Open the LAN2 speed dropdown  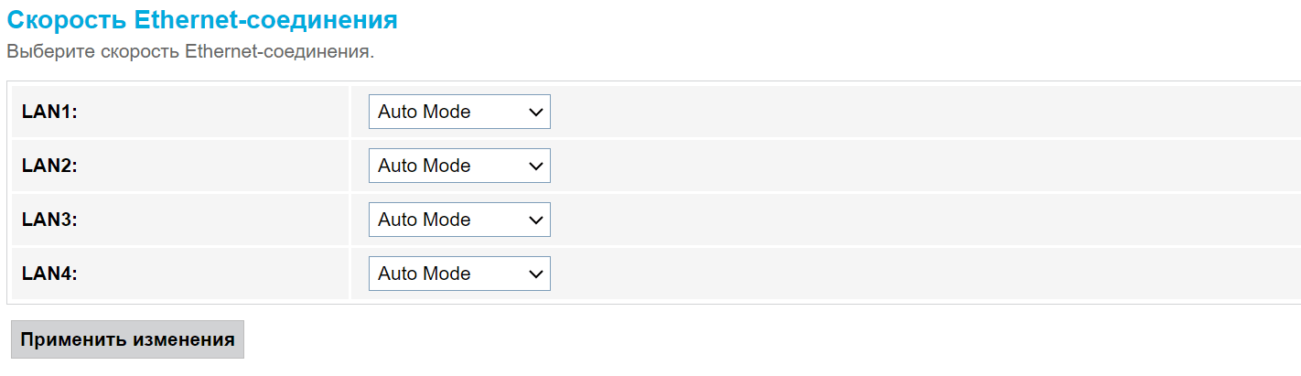(x=459, y=166)
